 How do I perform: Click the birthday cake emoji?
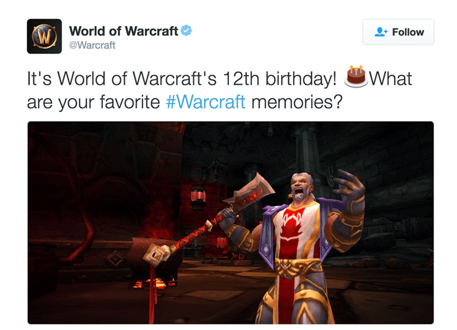pos(356,77)
